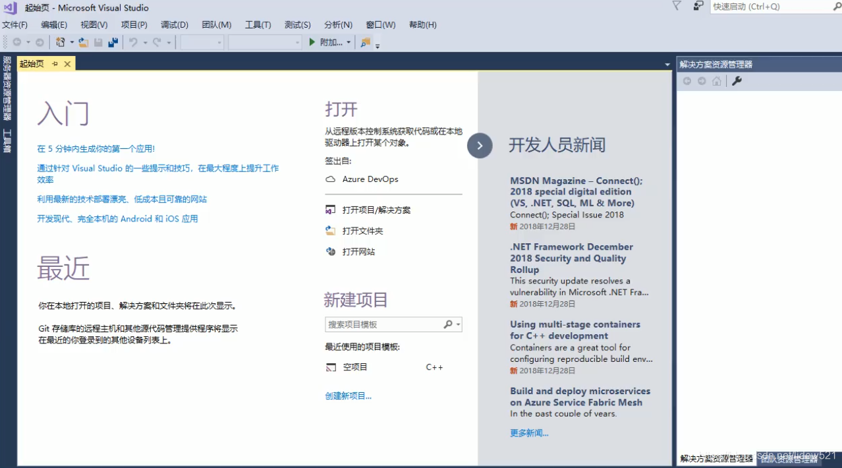The width and height of the screenshot is (842, 468).
Task: Open the 文件(F) menu
Action: (x=14, y=25)
